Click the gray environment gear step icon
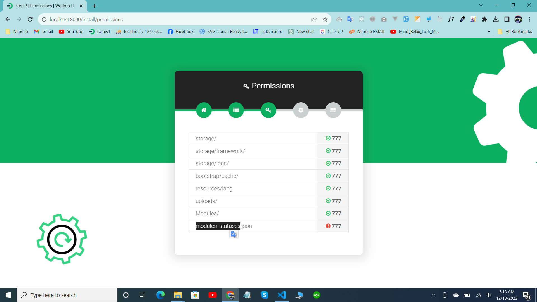Screen dimensions: 537x302 [301, 110]
